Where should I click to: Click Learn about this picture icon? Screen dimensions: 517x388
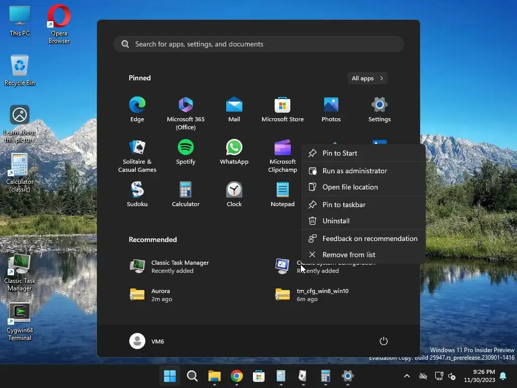(20, 124)
